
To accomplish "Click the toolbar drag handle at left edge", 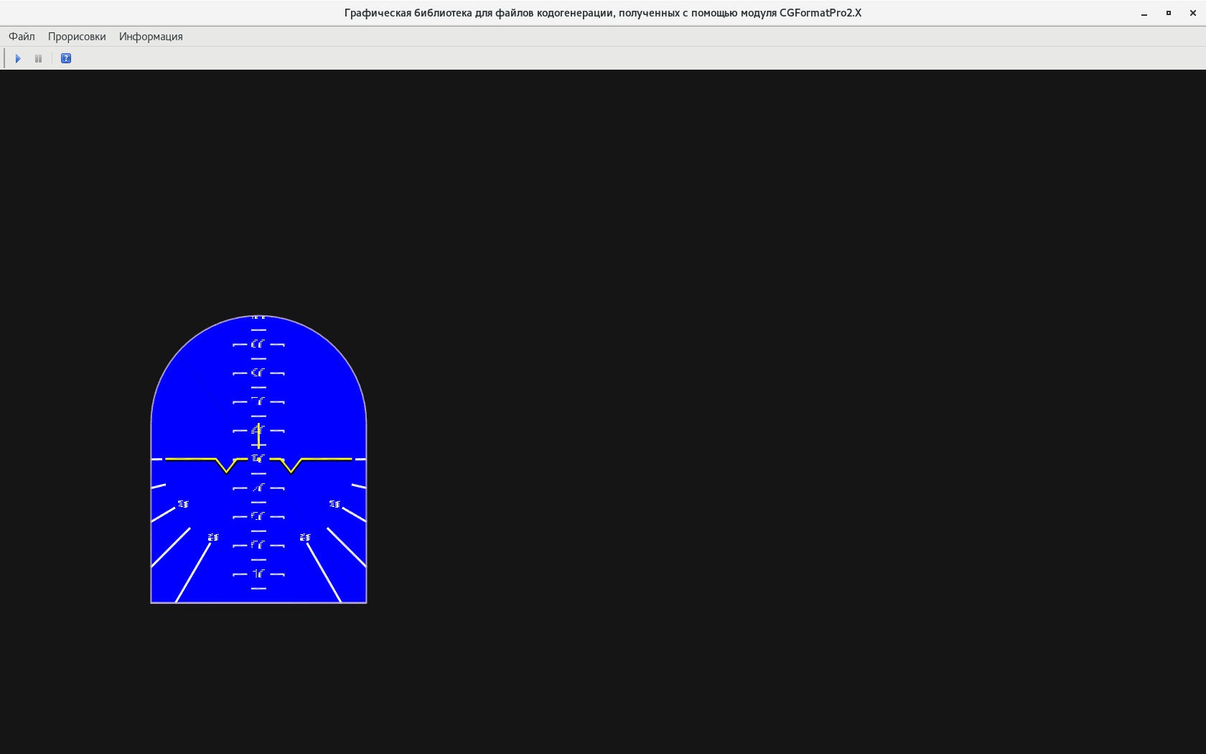I will coord(4,58).
